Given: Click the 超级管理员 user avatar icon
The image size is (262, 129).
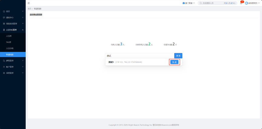Looking at the screenshot, I should [x=246, y=3].
